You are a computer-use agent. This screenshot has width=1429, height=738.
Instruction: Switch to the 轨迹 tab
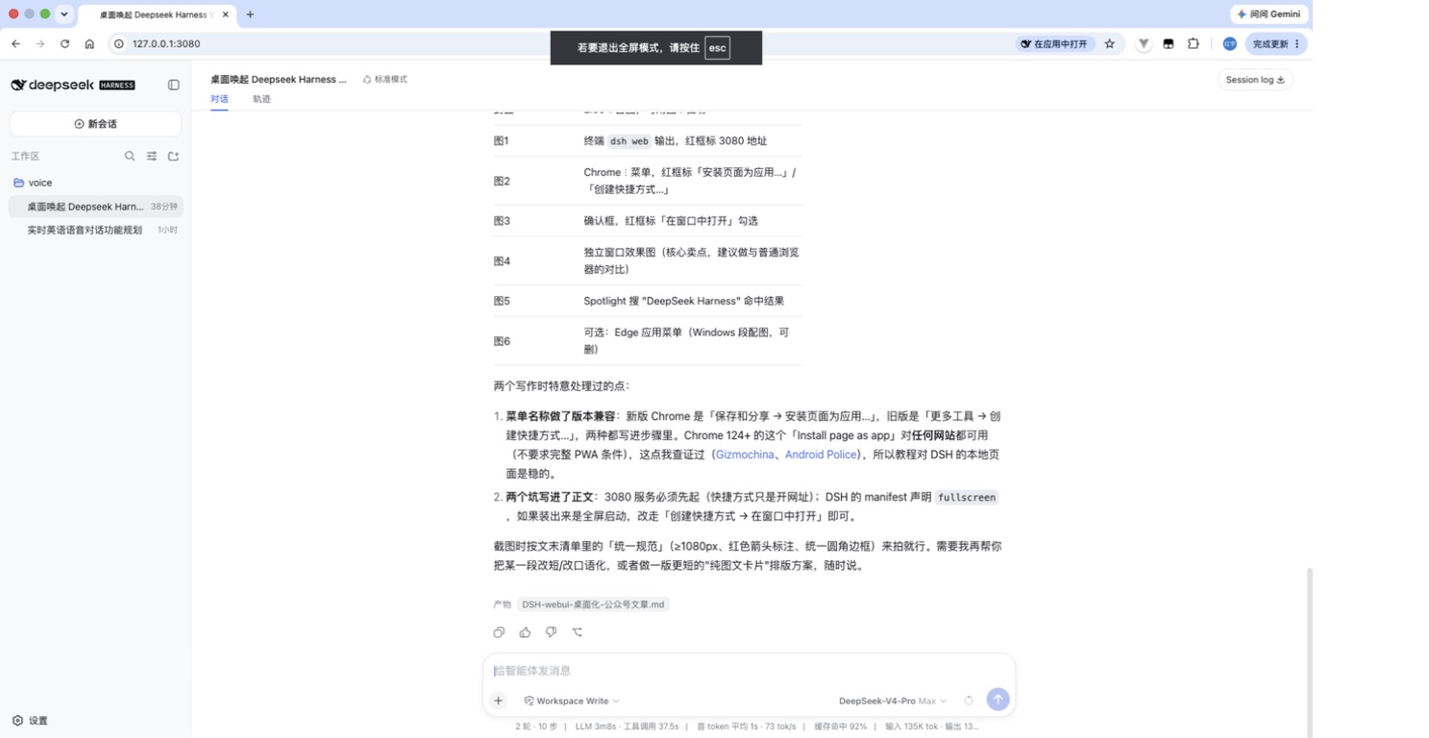click(x=261, y=99)
